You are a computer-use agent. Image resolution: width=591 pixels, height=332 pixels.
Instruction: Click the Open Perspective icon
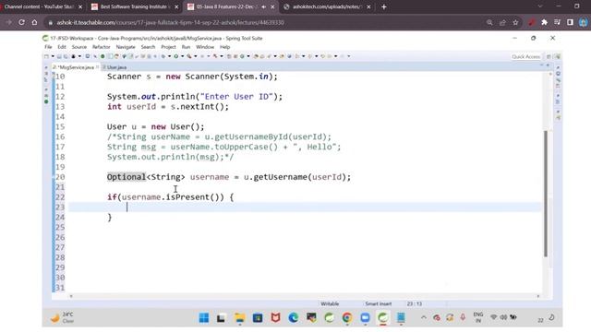coord(549,56)
